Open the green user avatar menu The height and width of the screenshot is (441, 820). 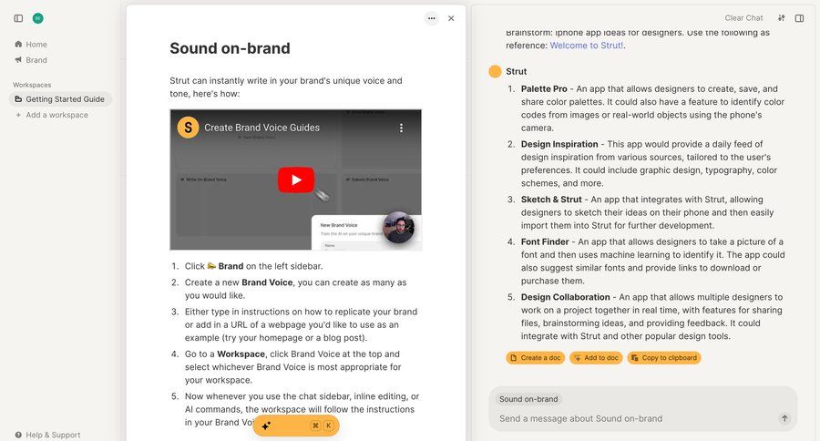37,18
